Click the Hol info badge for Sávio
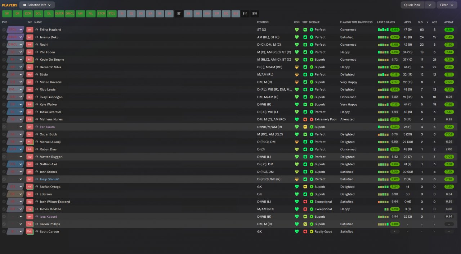This screenshot has height=254, width=461. pyautogui.click(x=30, y=75)
